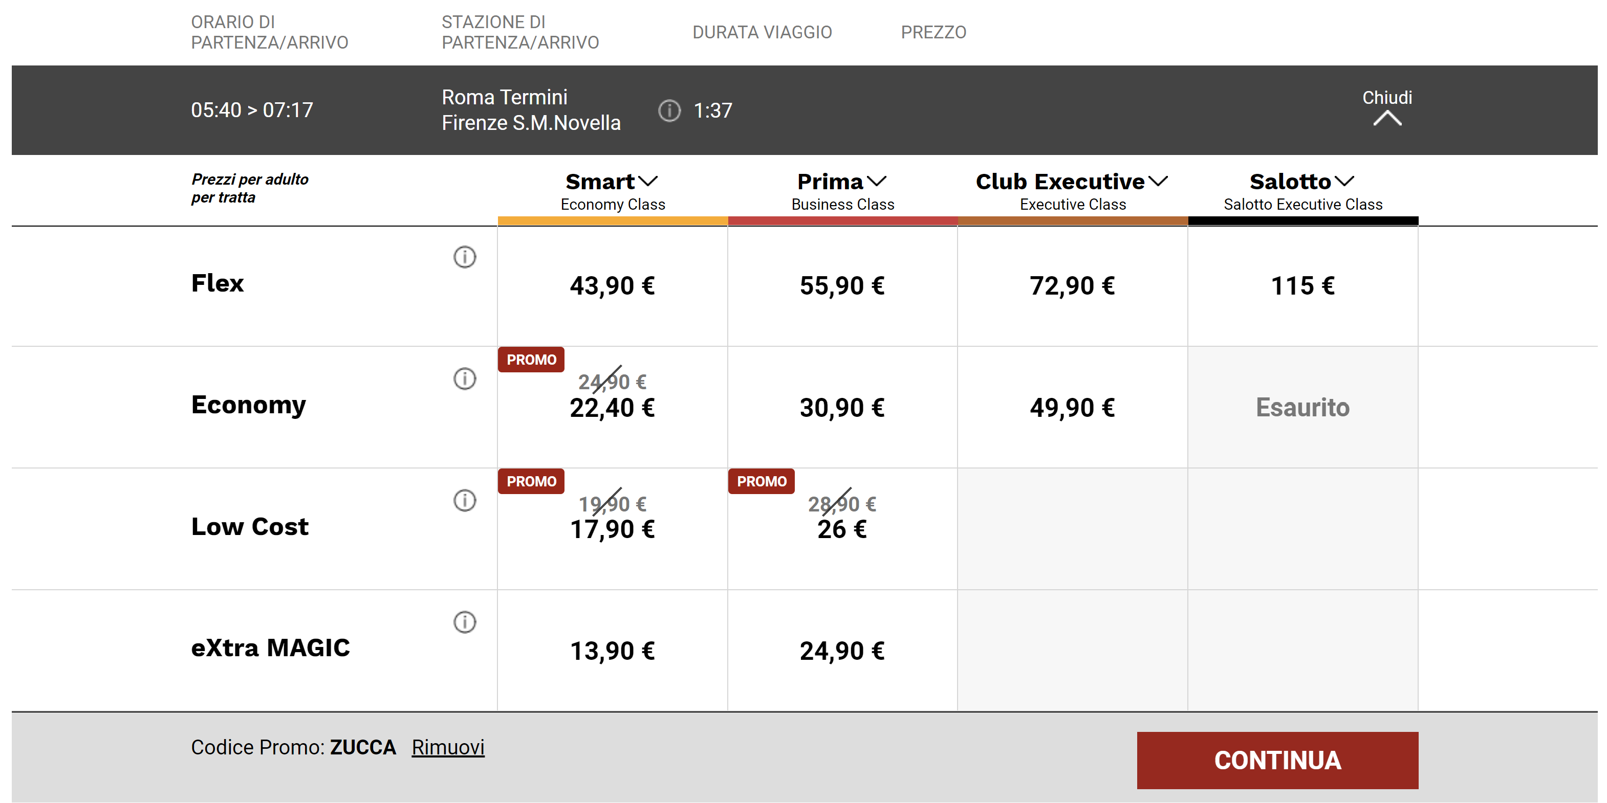Choose Economy Smart promo fare 22,40 €
1607x803 pixels.
tap(612, 408)
